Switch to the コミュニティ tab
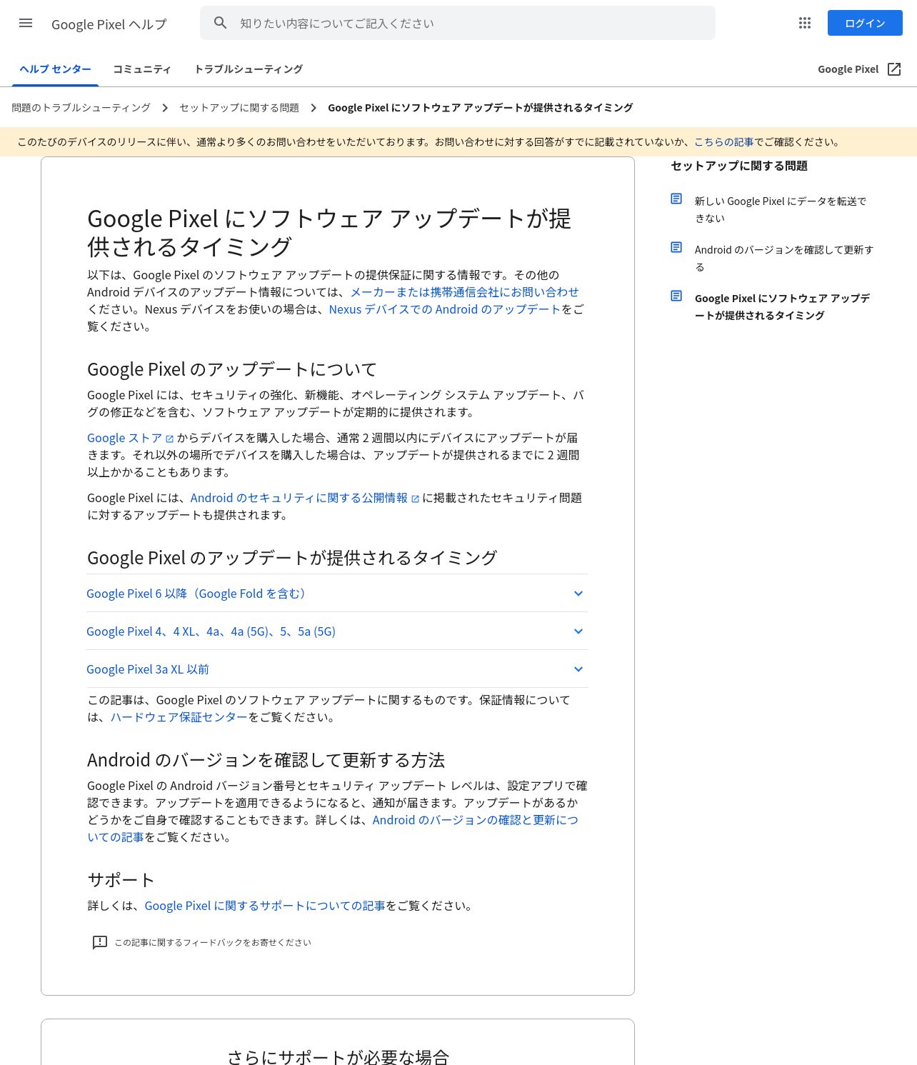Image resolution: width=917 pixels, height=1065 pixels. (x=142, y=69)
